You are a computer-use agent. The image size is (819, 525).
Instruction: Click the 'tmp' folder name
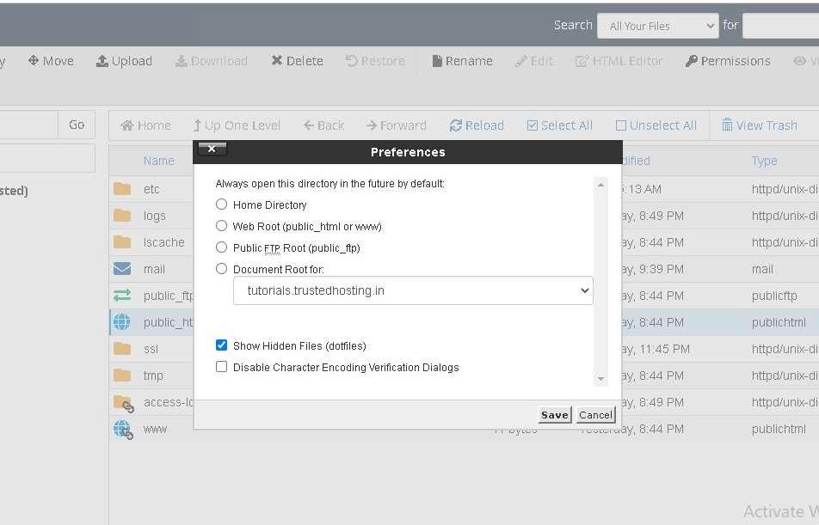tap(153, 375)
